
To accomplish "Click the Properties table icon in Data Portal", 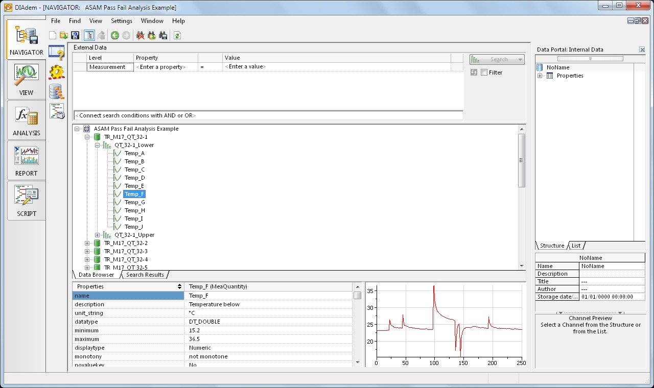I will click(550, 76).
